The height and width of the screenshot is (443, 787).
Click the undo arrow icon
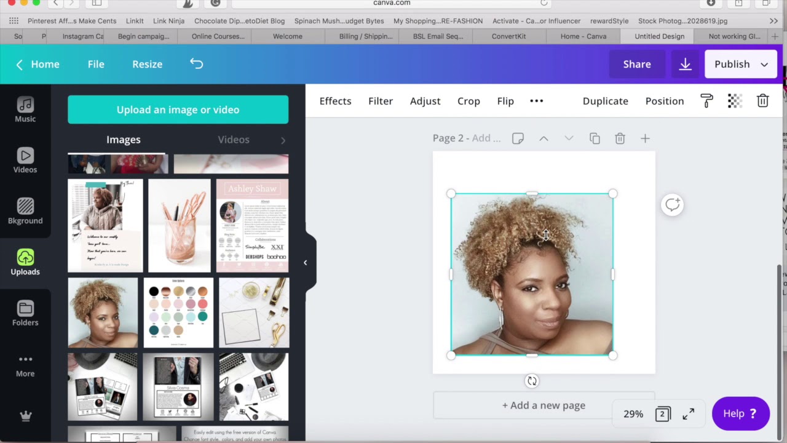[196, 63]
